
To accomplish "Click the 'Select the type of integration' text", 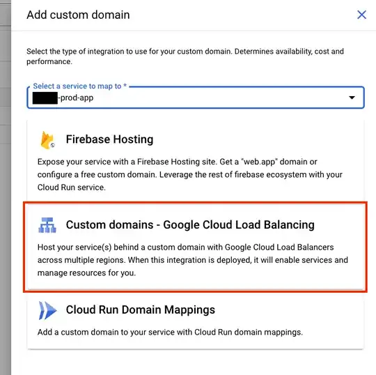I will click(185, 56).
